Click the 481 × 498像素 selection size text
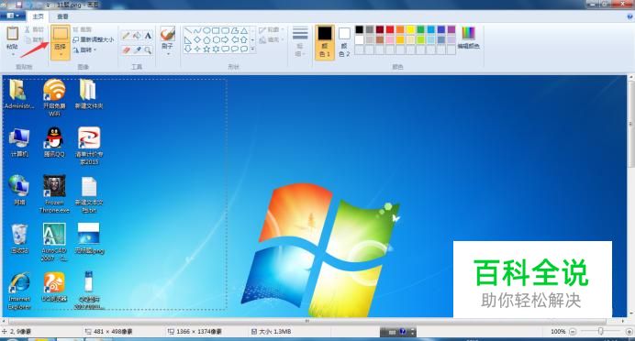 [113, 332]
